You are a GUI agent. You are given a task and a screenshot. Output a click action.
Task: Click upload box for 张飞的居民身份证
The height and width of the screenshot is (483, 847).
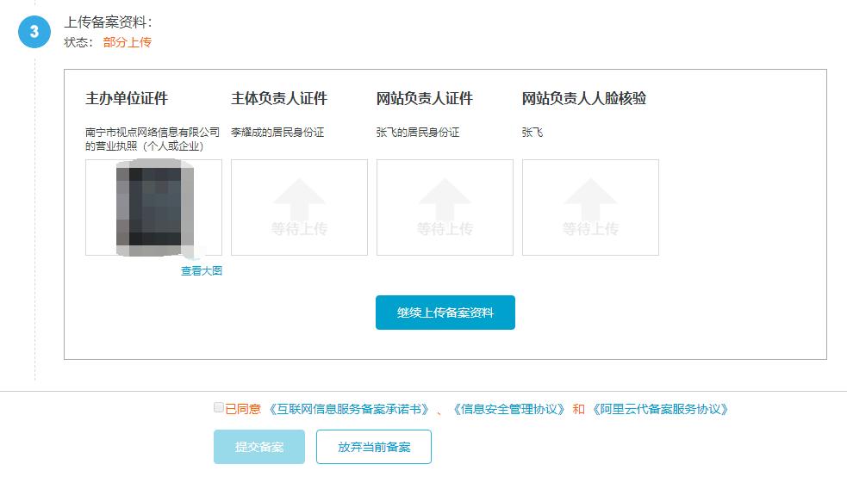(x=445, y=207)
